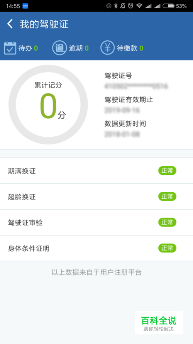Tap the 正常 badge beside 驾驶证审验
The image size is (193, 344).
click(x=167, y=222)
